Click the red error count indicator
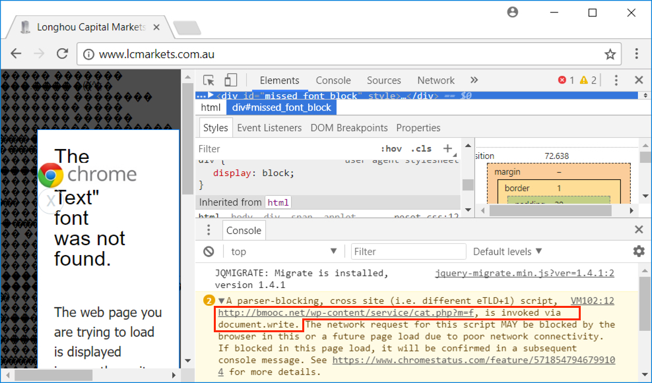 (x=566, y=80)
